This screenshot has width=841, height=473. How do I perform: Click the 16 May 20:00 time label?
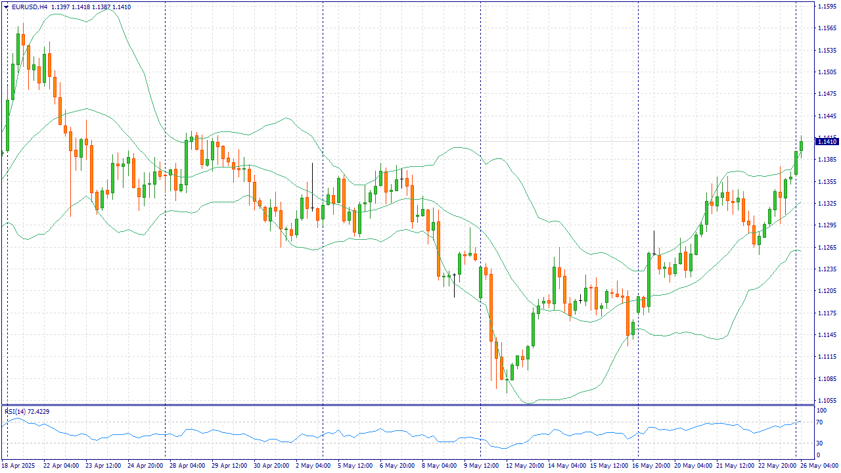[x=650, y=466]
